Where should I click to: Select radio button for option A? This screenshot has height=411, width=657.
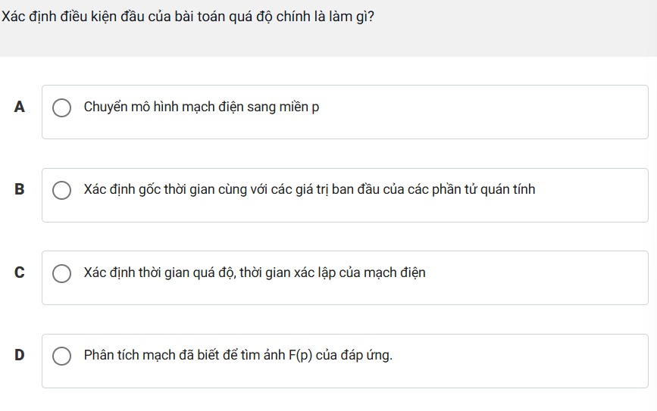pyautogui.click(x=61, y=107)
